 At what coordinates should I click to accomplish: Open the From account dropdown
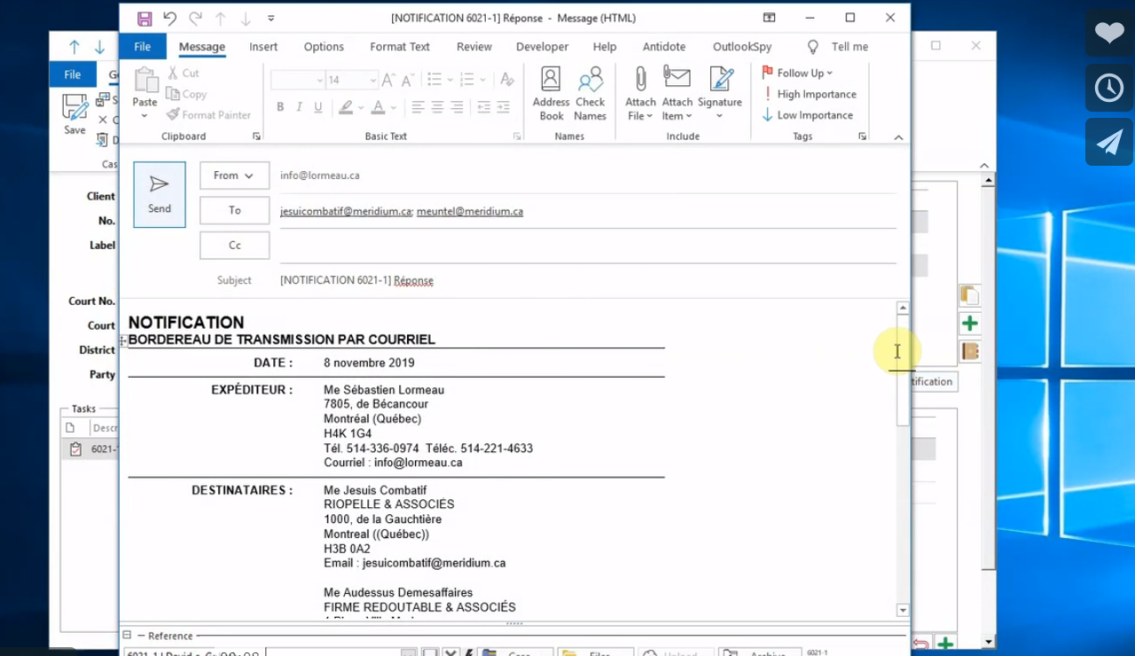tap(234, 176)
